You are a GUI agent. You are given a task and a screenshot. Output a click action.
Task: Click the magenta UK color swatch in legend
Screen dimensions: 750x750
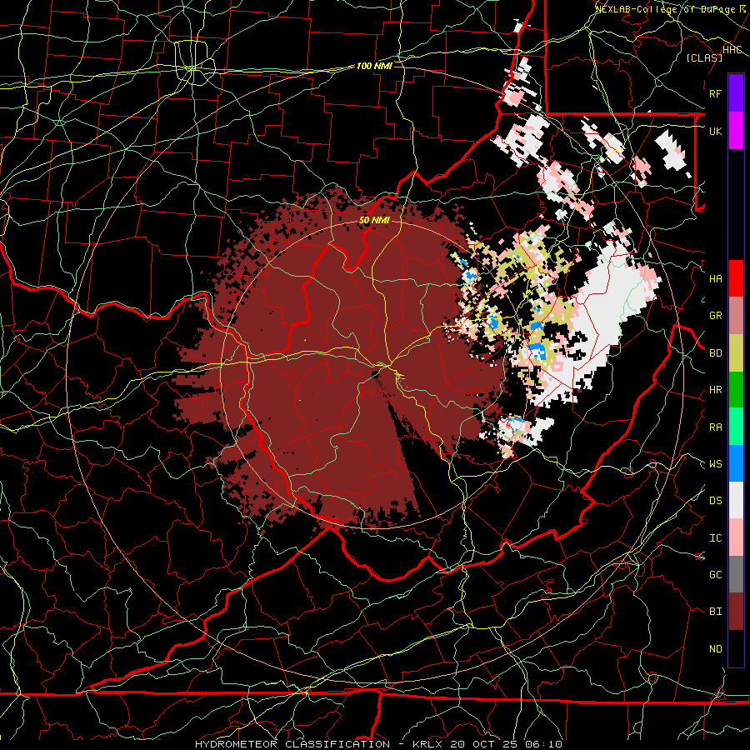[736, 131]
